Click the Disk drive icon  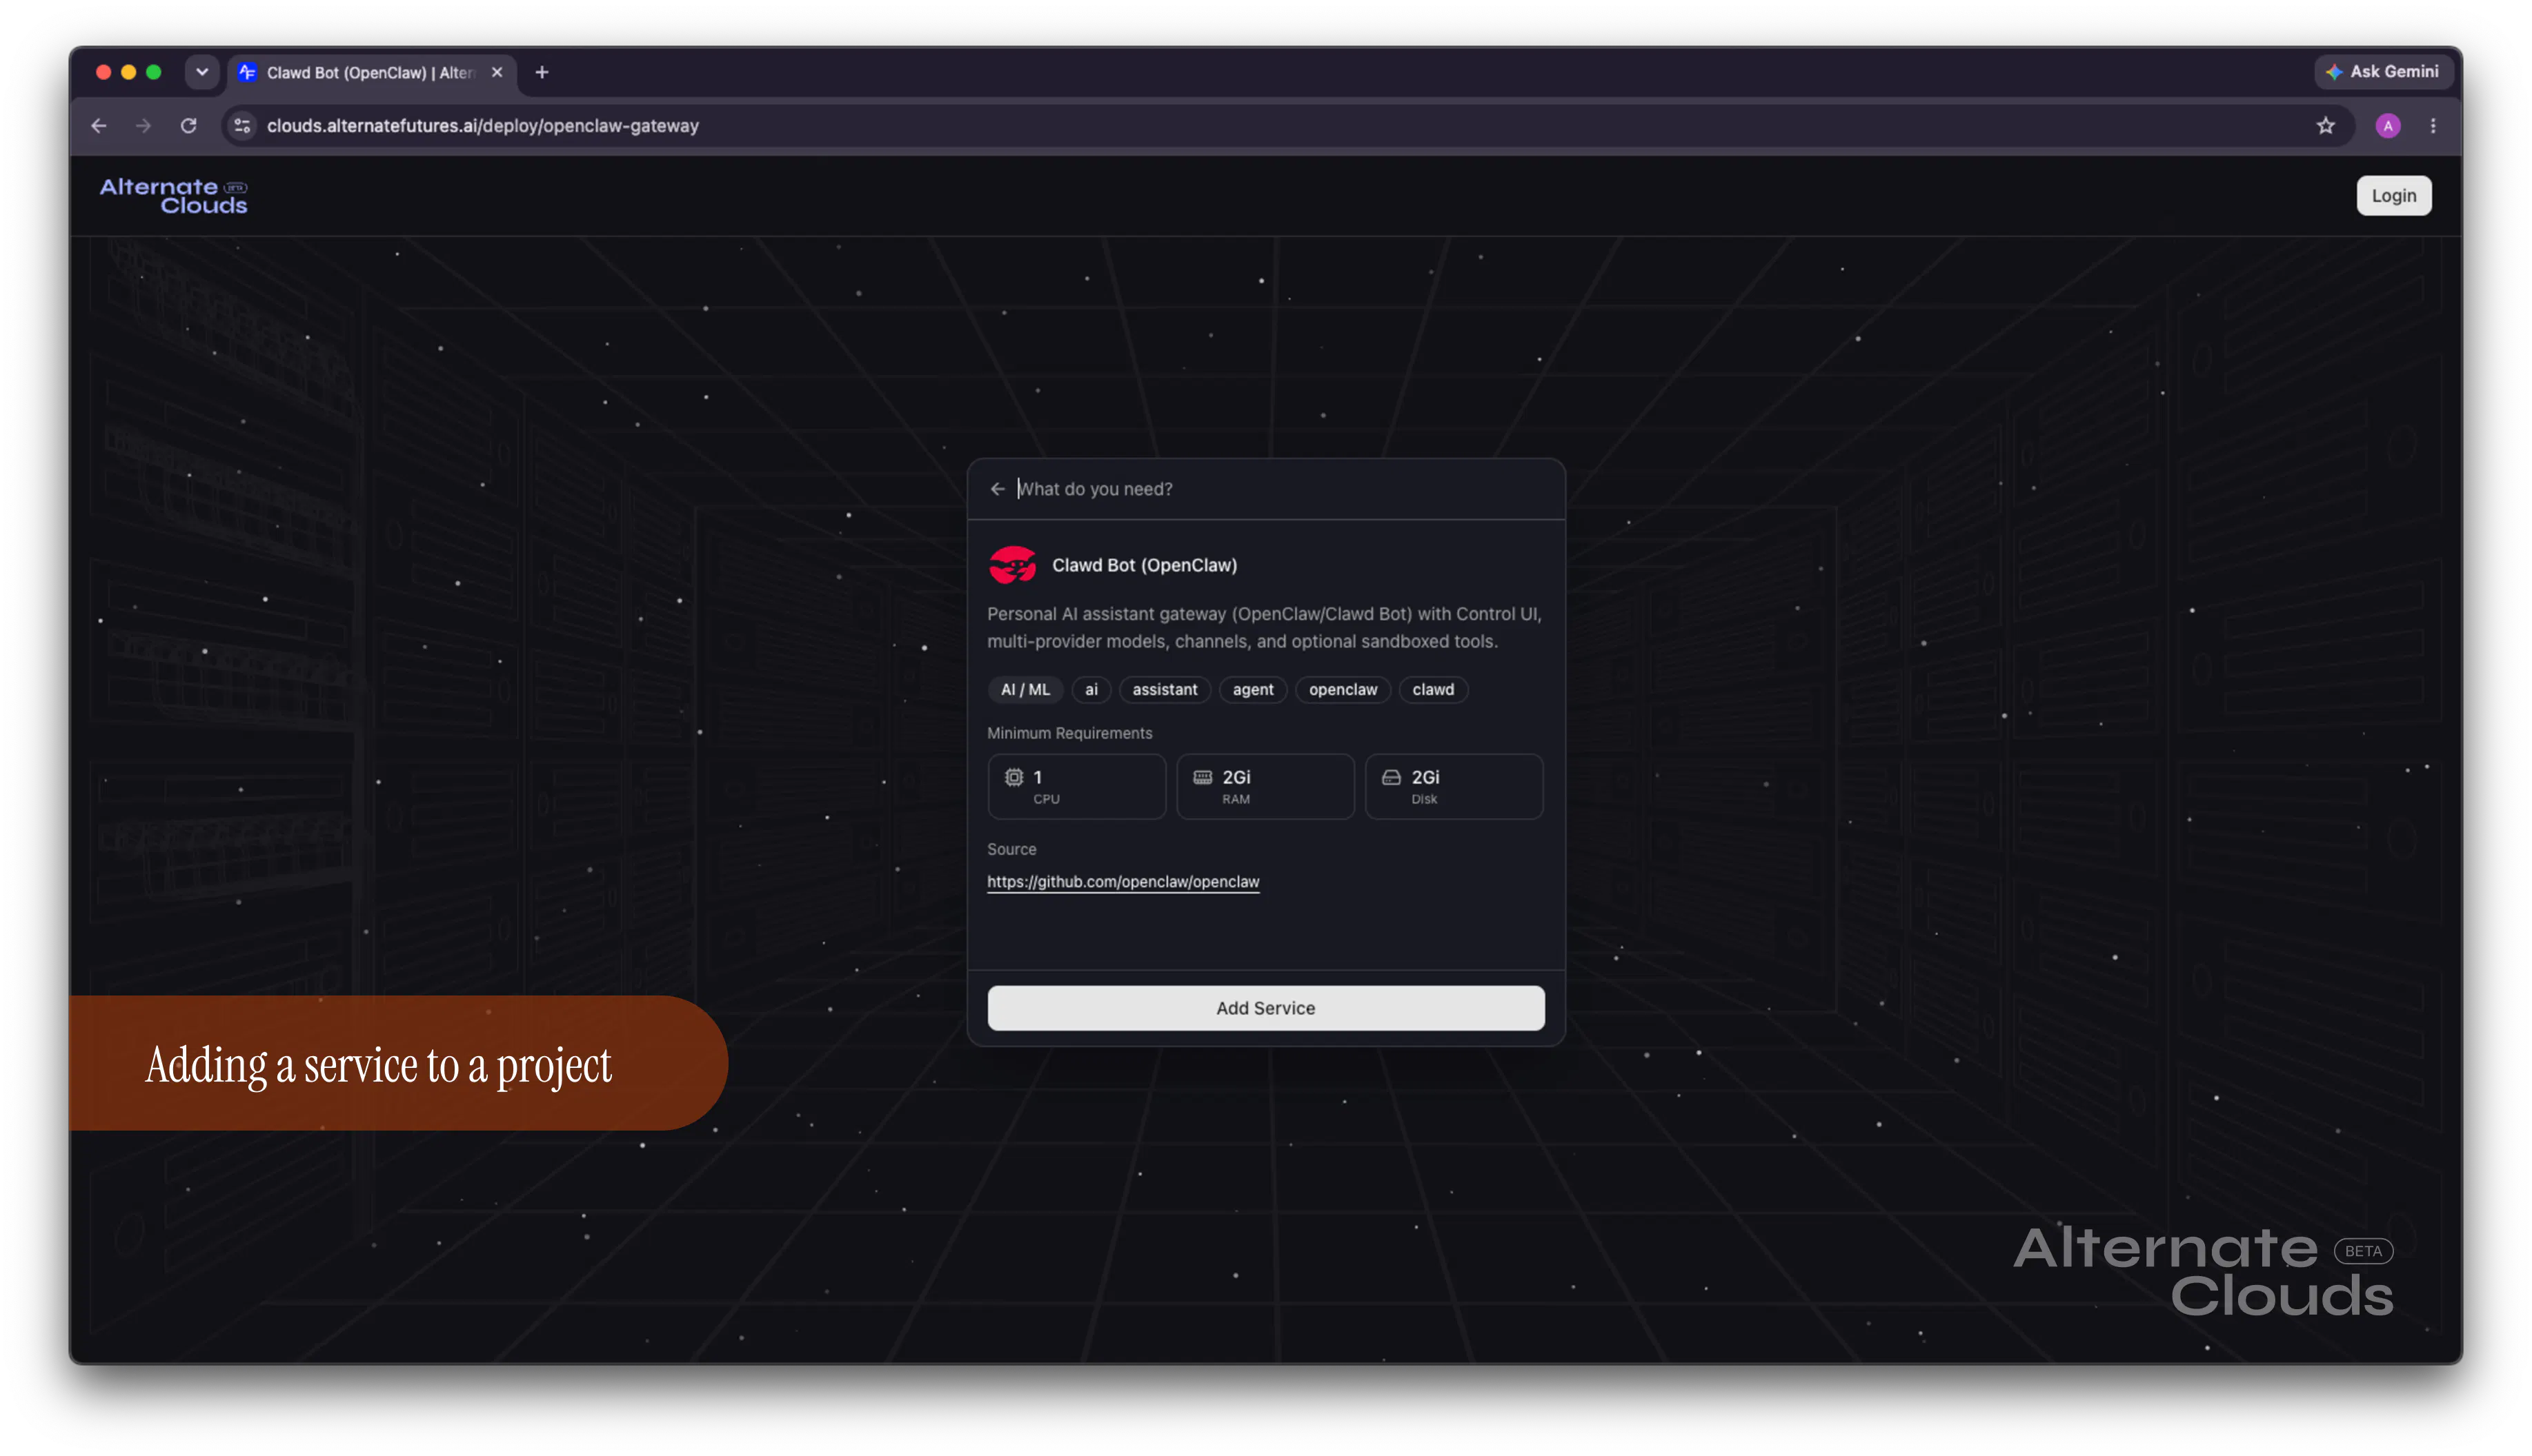coord(1390,777)
